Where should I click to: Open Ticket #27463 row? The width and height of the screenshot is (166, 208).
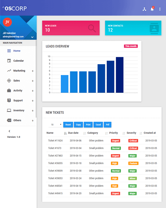102,156
